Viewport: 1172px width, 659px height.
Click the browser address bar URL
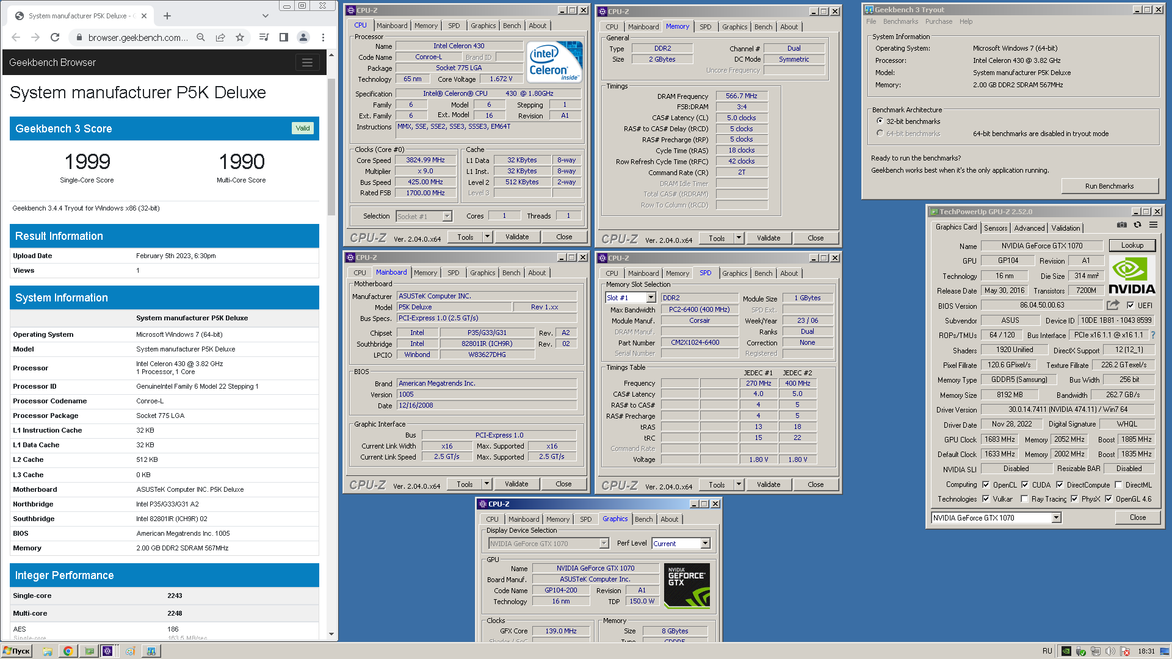[138, 37]
